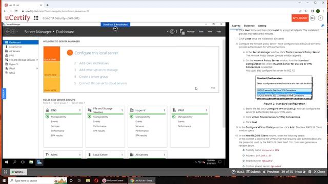Expand File and Storage Services arrow
The height and width of the screenshot is (184, 328).
click(37, 60)
